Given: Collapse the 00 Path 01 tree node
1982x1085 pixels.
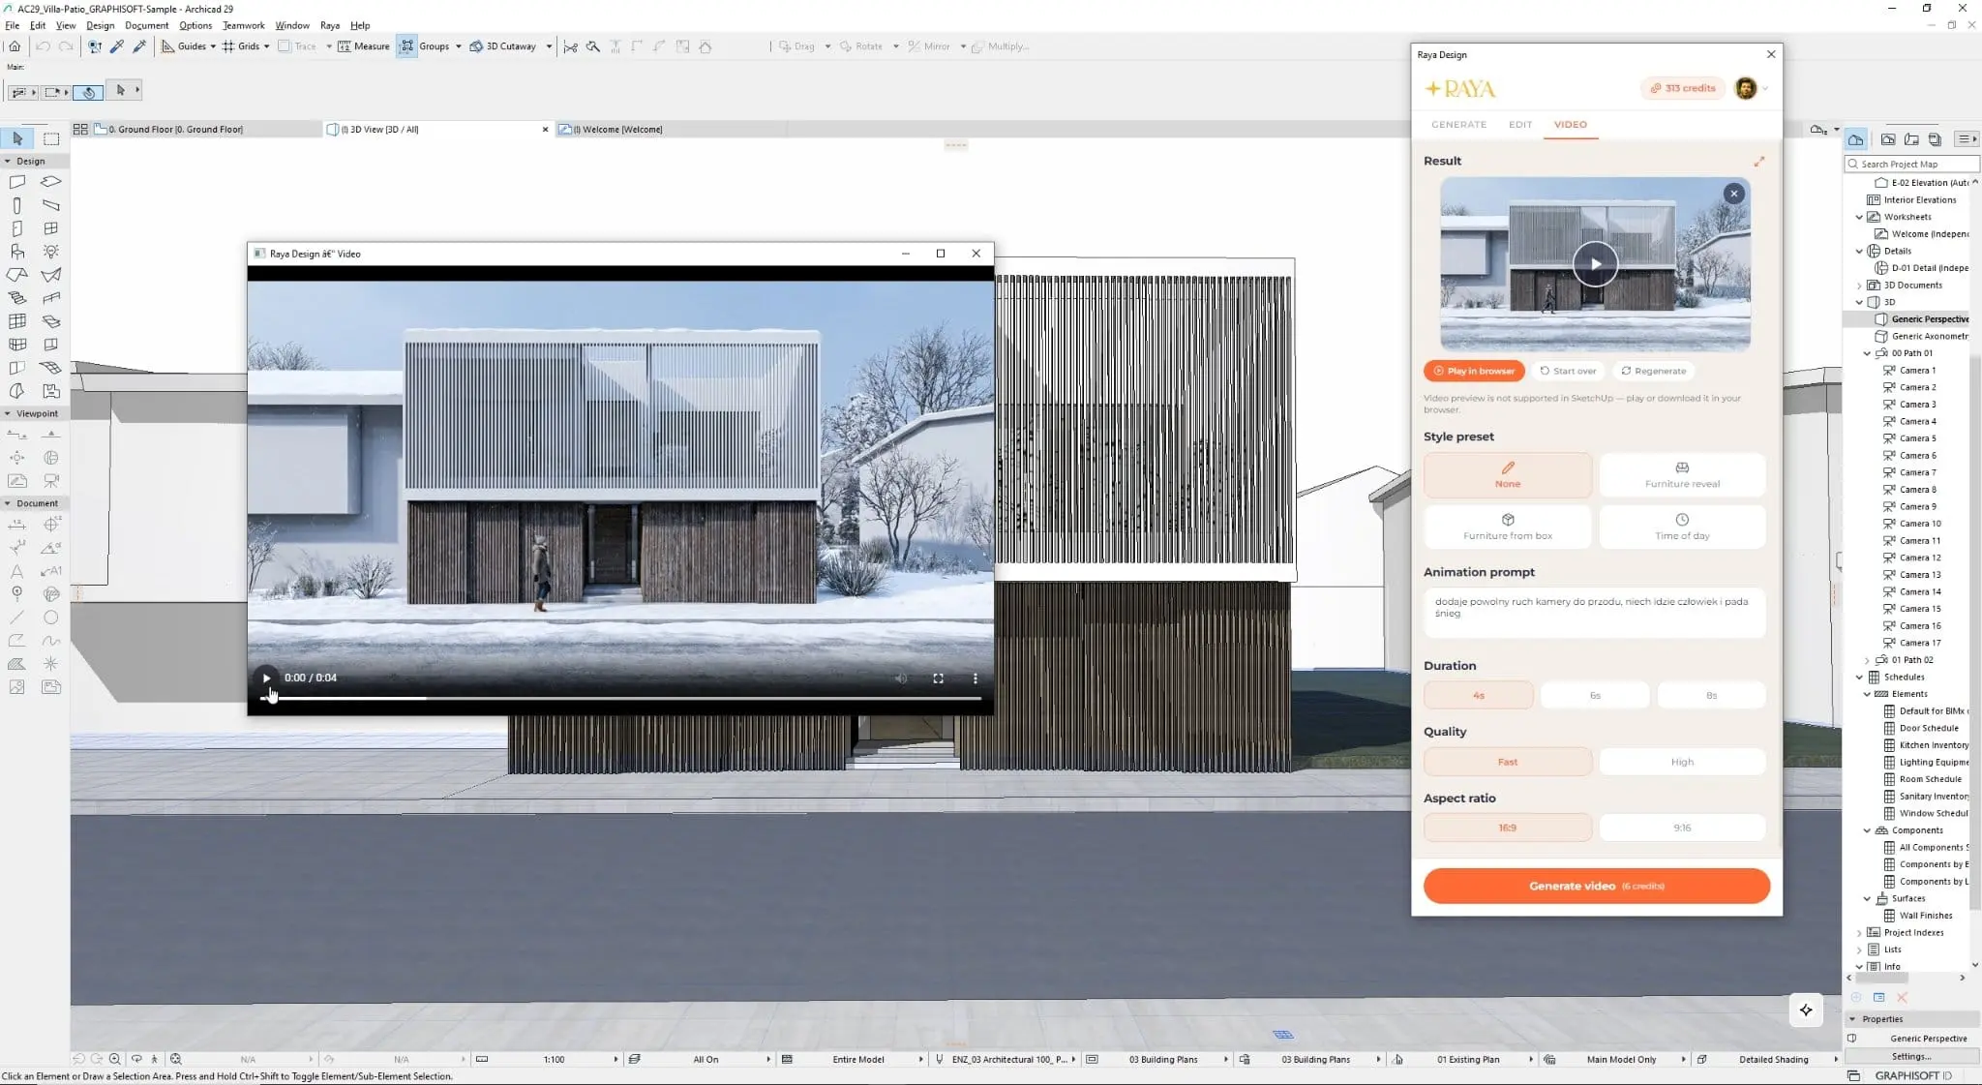Looking at the screenshot, I should 1867,353.
